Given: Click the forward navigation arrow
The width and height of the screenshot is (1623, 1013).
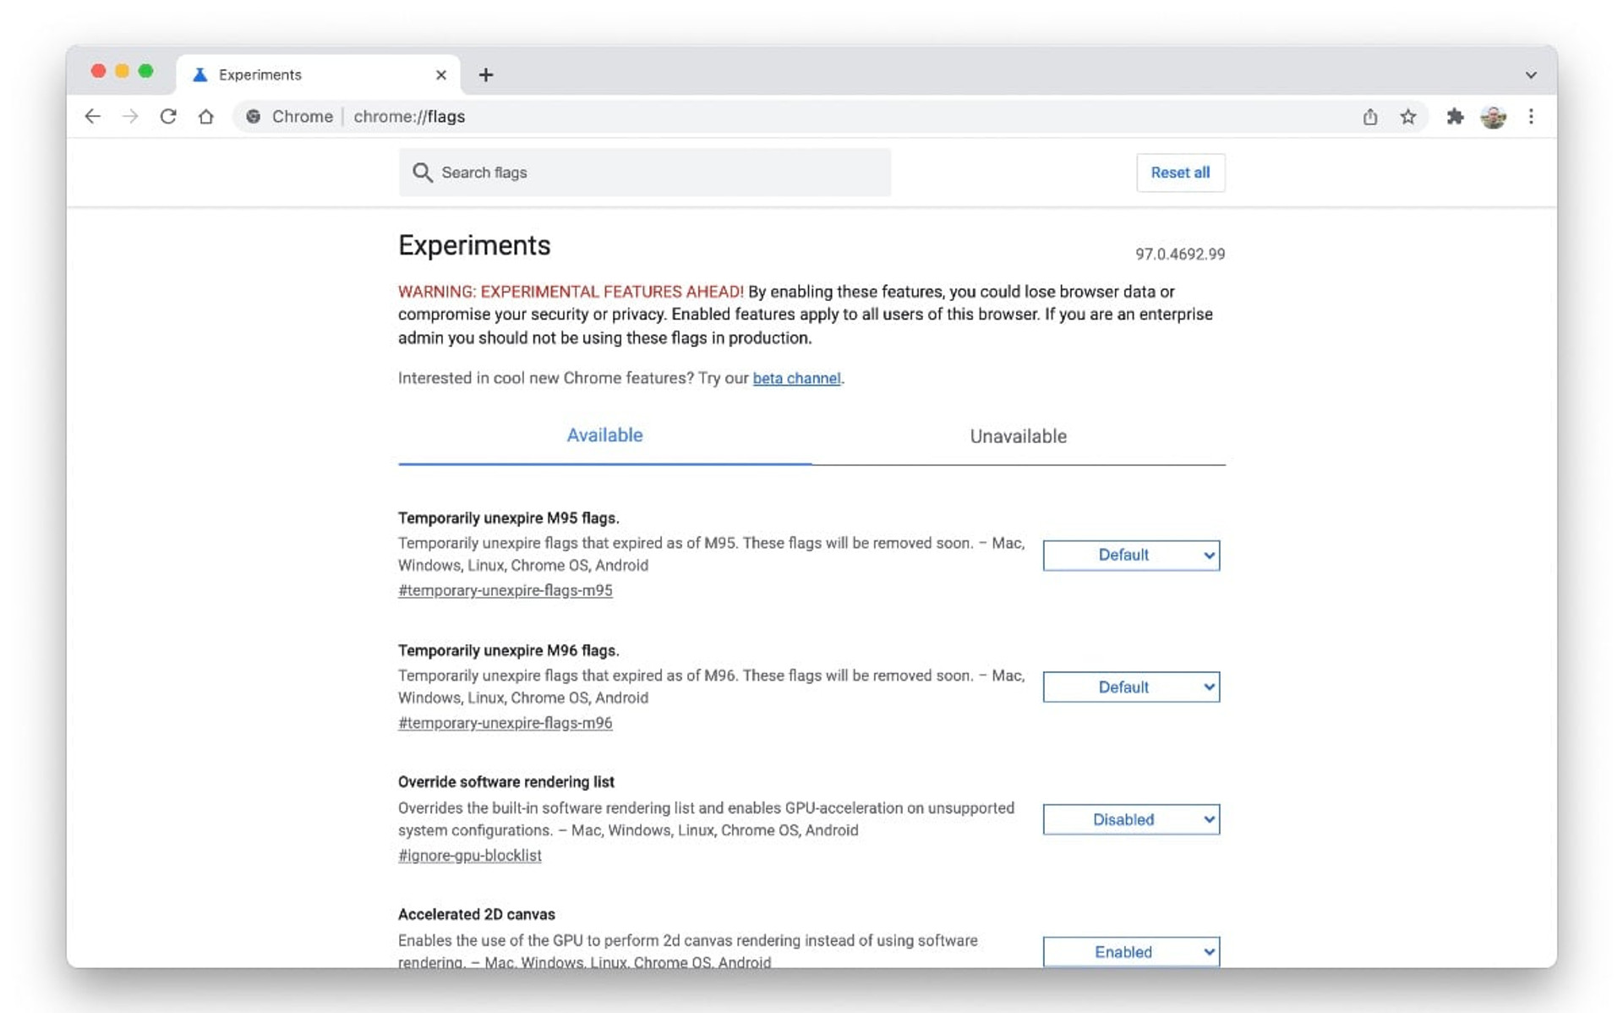Looking at the screenshot, I should 130,117.
